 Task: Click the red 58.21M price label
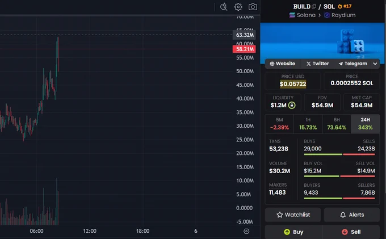coord(244,49)
